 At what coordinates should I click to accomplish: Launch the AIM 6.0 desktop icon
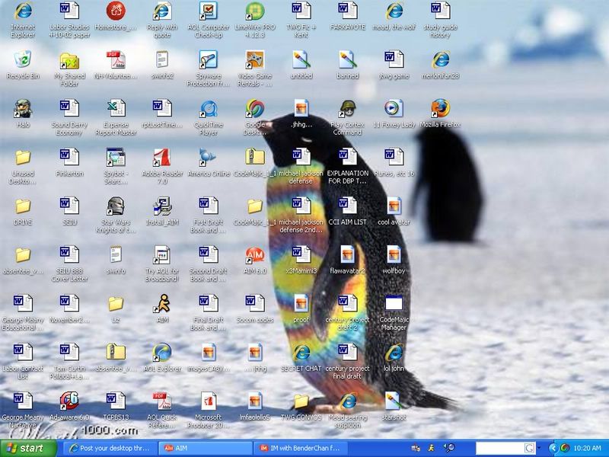click(254, 255)
